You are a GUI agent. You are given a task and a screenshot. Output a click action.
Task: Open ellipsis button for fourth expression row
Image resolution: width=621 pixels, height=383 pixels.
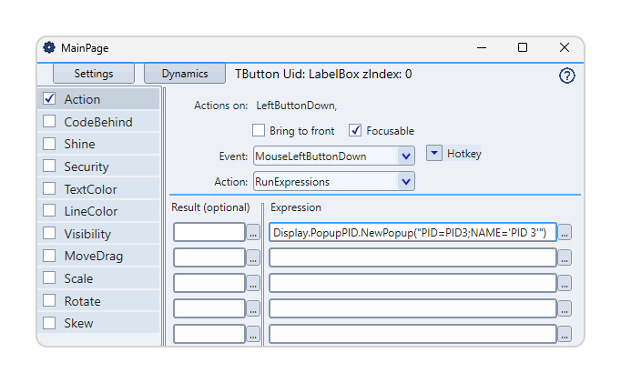click(x=565, y=308)
